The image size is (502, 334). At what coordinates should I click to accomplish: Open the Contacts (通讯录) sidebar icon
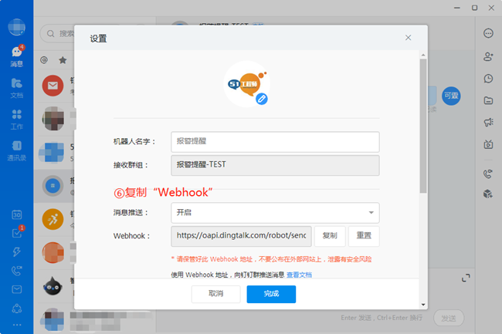pyautogui.click(x=17, y=150)
